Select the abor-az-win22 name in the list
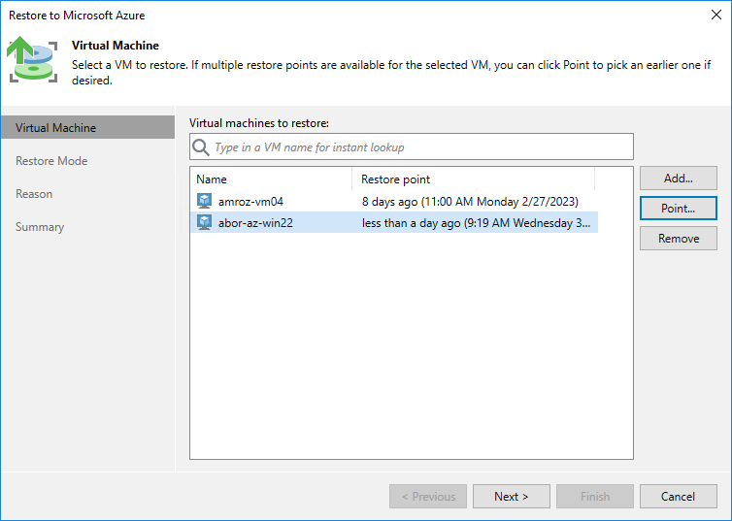This screenshot has height=521, width=732. 256,222
